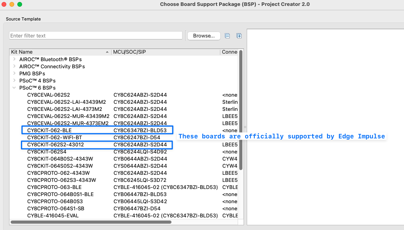Select the CY8CKIT-064B0S2-4343W kit
Screen dimensions: 404x230
[x=60, y=159]
